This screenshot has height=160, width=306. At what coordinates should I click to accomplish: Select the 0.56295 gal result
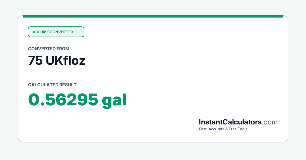[77, 100]
